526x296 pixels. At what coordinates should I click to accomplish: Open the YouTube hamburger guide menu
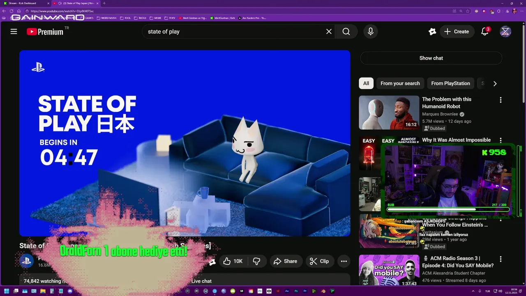pyautogui.click(x=14, y=32)
